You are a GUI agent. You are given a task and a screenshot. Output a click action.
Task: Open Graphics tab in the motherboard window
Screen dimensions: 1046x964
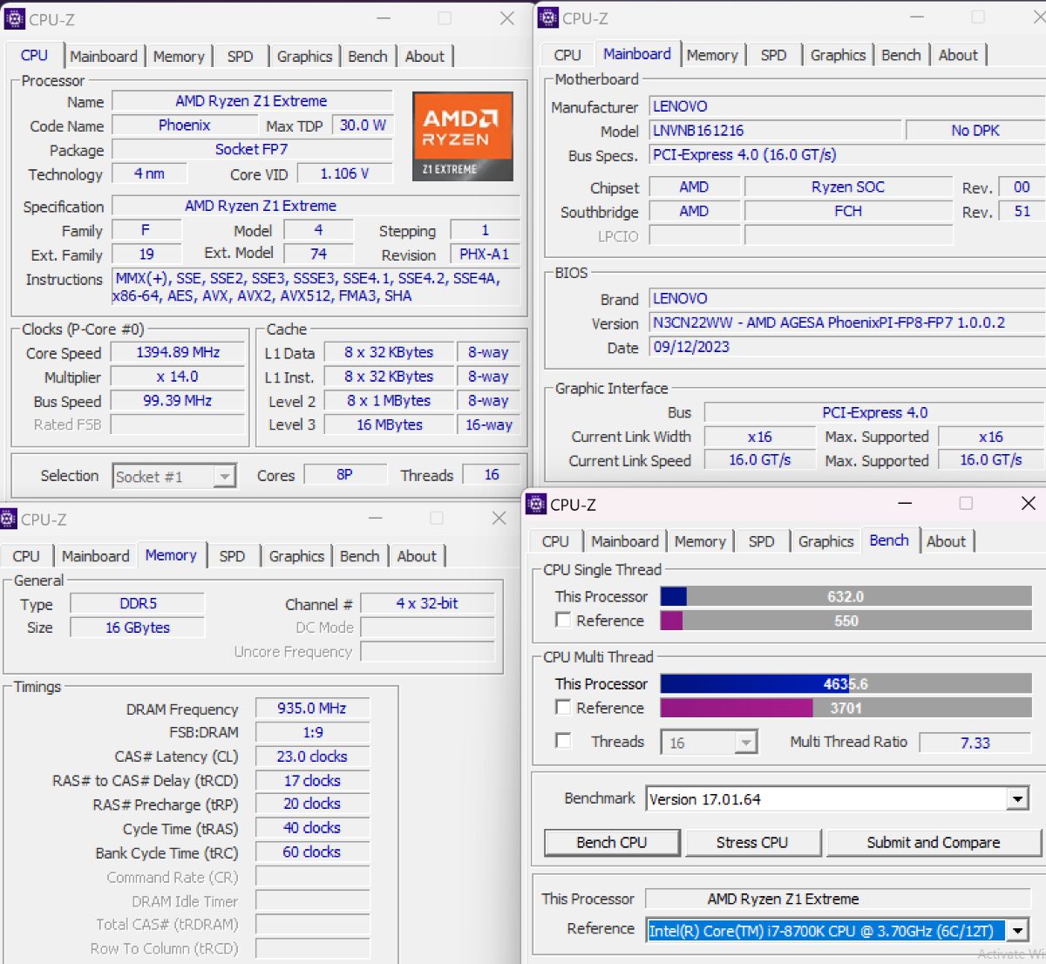coord(838,55)
